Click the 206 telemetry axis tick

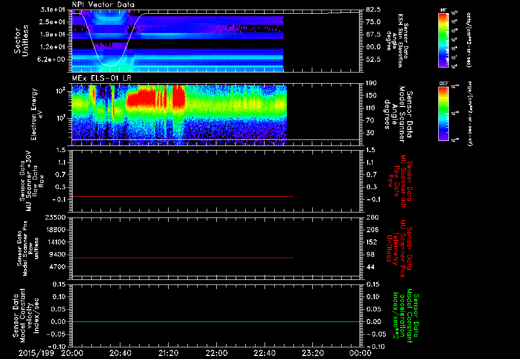[372, 230]
